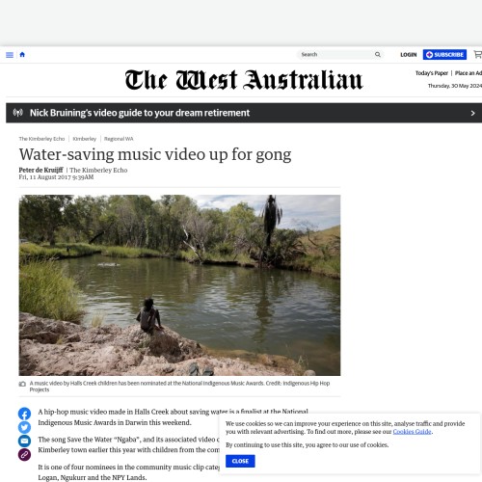This screenshot has width=482, height=482.
Task: Expand the Nick Bruining banner arrow
Action: [x=472, y=113]
